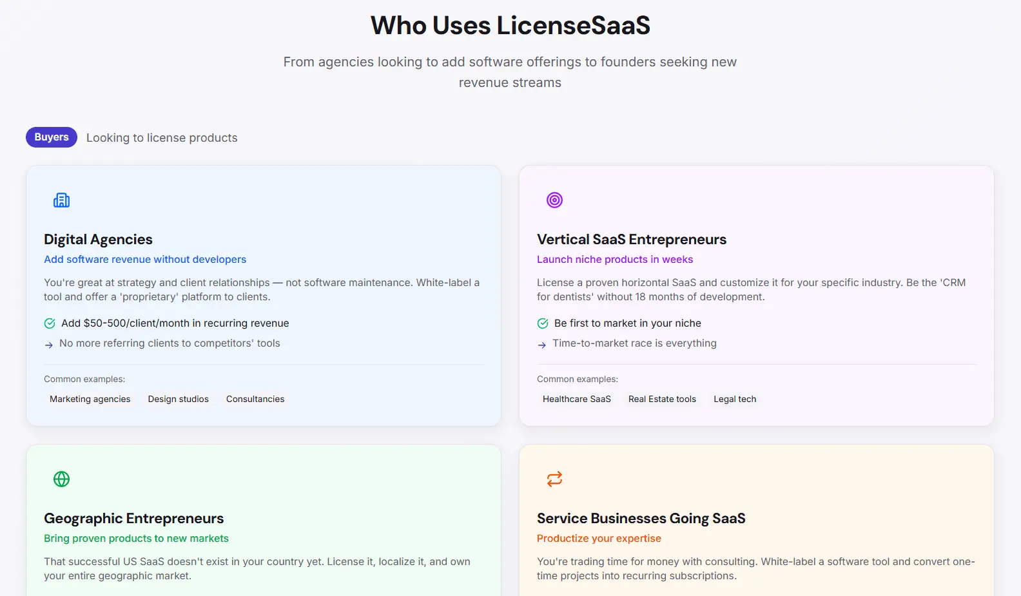The image size is (1021, 596).
Task: Click the 'From agencies looking to add' tagline
Action: tap(510, 72)
